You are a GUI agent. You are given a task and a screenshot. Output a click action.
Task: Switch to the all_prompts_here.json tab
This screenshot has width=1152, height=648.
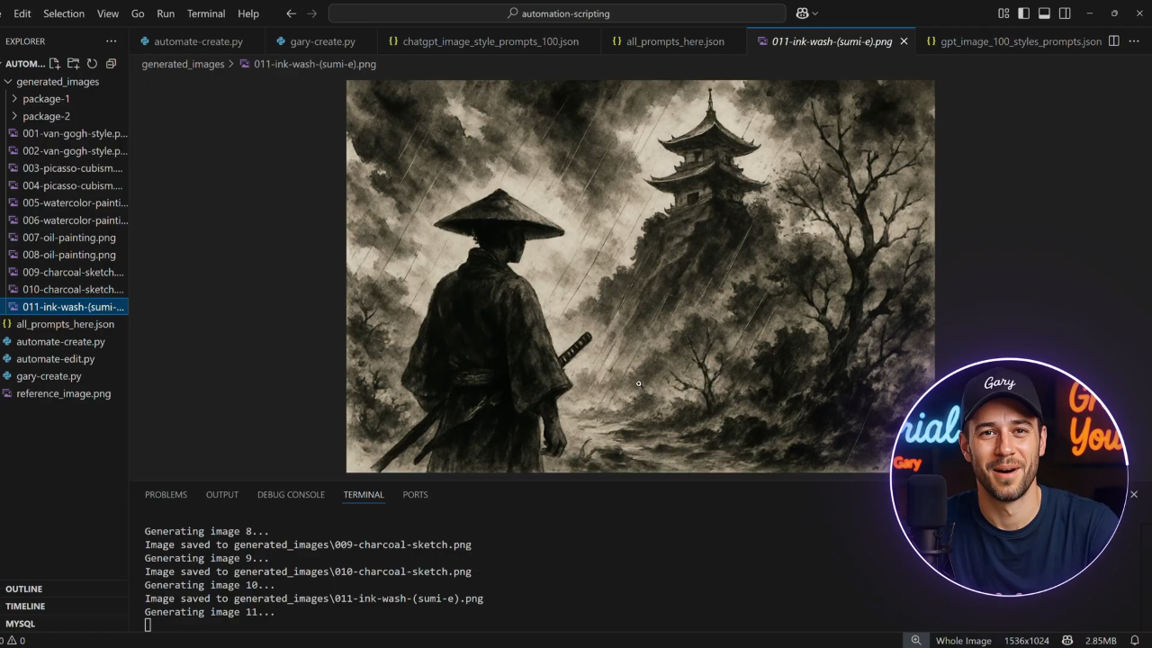[x=674, y=41]
